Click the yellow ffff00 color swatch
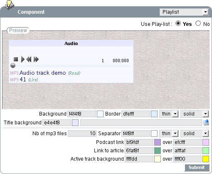This screenshot has width=212, height=174. coord(206,159)
